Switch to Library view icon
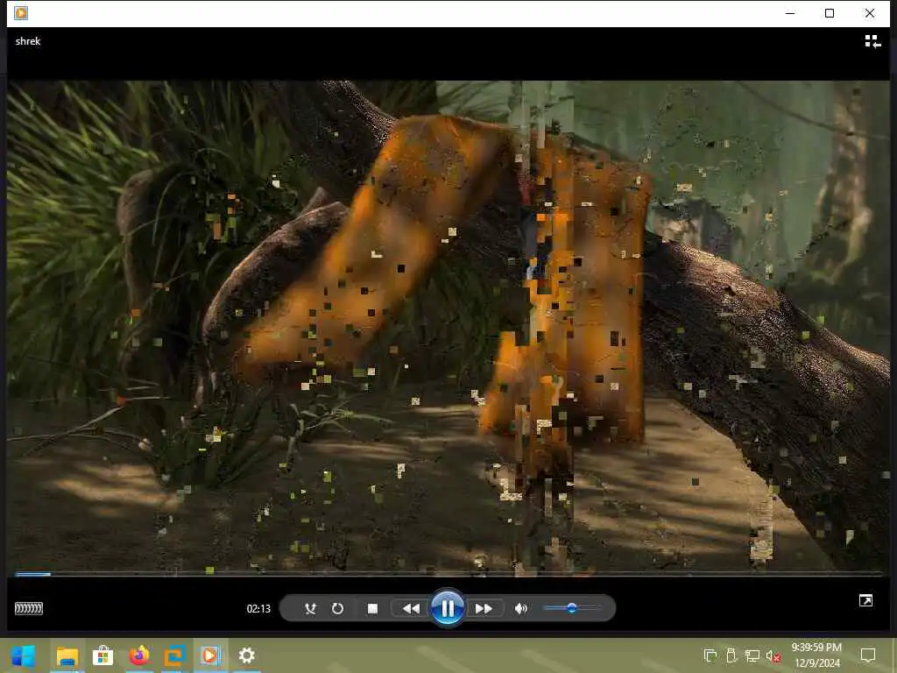Viewport: 897px width, 673px height. (872, 41)
